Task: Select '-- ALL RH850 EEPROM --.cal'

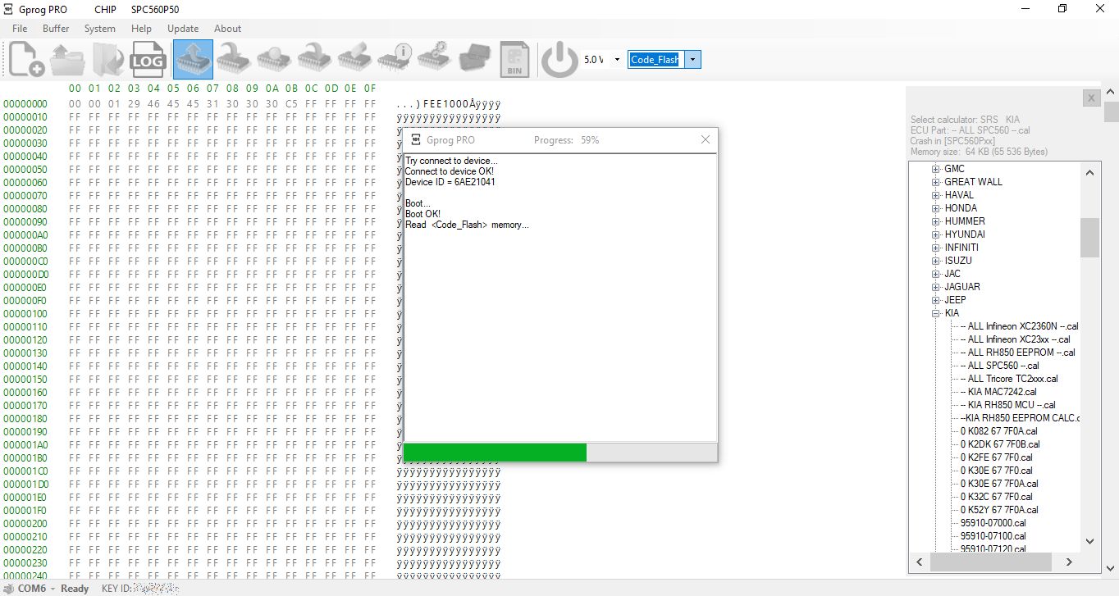Action: click(x=1017, y=353)
